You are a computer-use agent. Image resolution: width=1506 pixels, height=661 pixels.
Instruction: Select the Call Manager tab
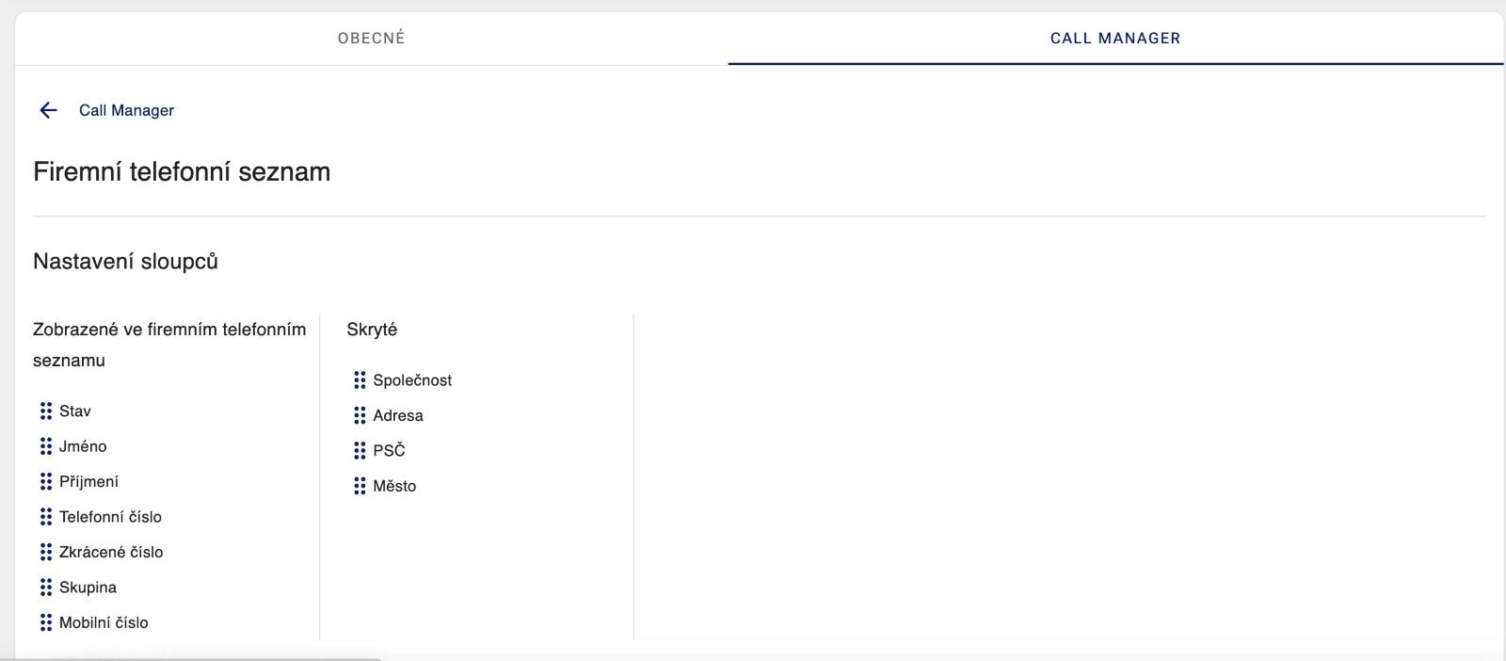[x=1114, y=39]
